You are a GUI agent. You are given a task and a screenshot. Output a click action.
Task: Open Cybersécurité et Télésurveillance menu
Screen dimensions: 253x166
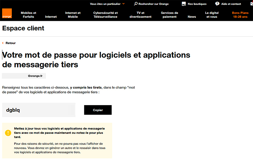(x=106, y=15)
